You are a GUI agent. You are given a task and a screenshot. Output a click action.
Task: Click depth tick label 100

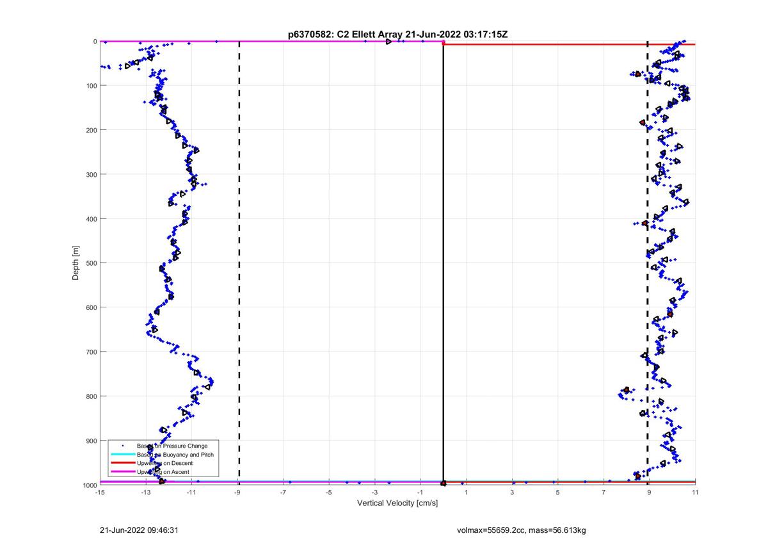pyautogui.click(x=91, y=86)
